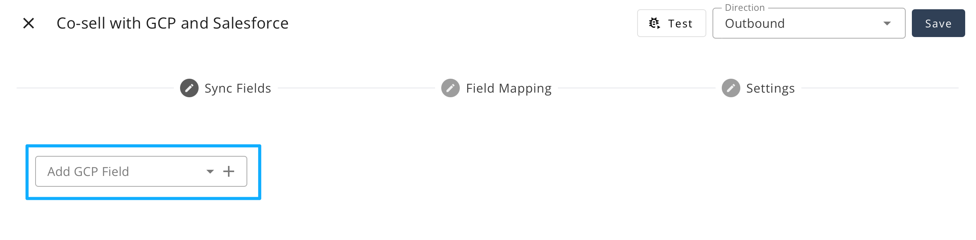Click the pencil icon beside Field Mapping
This screenshot has height=240, width=976.
click(x=450, y=88)
